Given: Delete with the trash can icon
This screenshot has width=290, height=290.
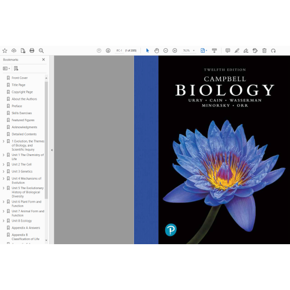Looking at the screenshot, I should pos(264,50).
